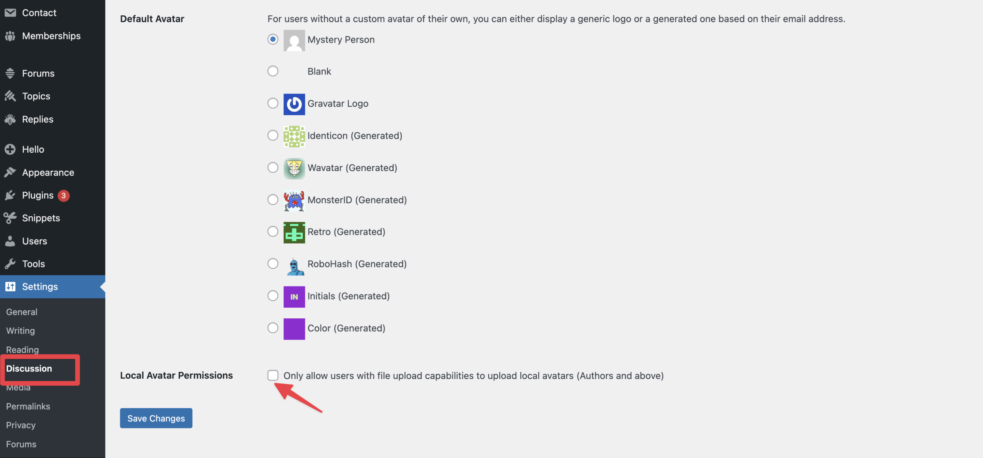This screenshot has height=458, width=983.
Task: Open the Tools wrench icon
Action: (x=10, y=264)
